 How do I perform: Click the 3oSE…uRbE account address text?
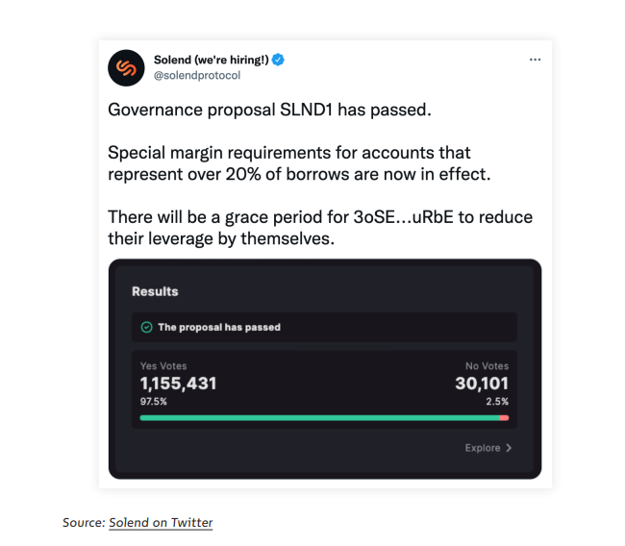pyautogui.click(x=401, y=216)
